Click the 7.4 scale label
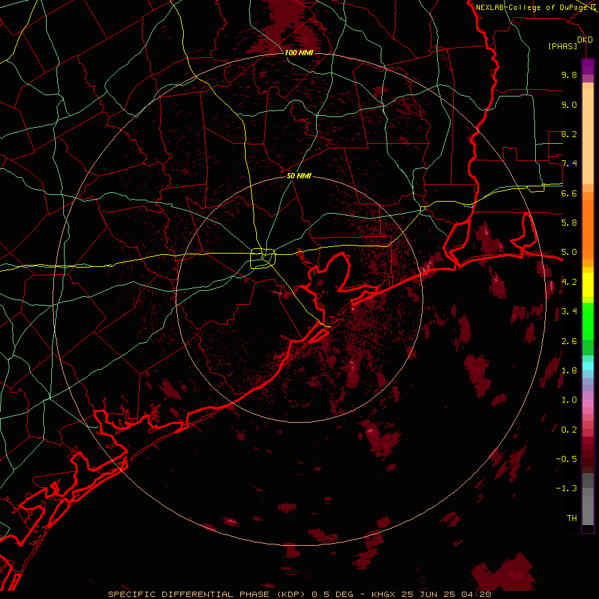The width and height of the screenshot is (599, 599). coord(569,164)
